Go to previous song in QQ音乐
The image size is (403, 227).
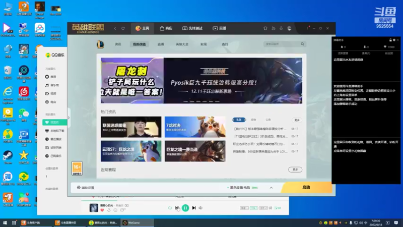point(177,208)
